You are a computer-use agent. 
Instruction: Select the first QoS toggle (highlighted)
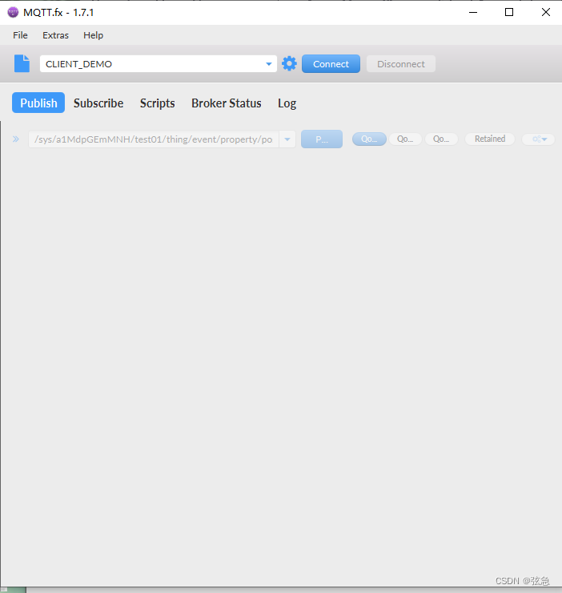click(x=369, y=139)
